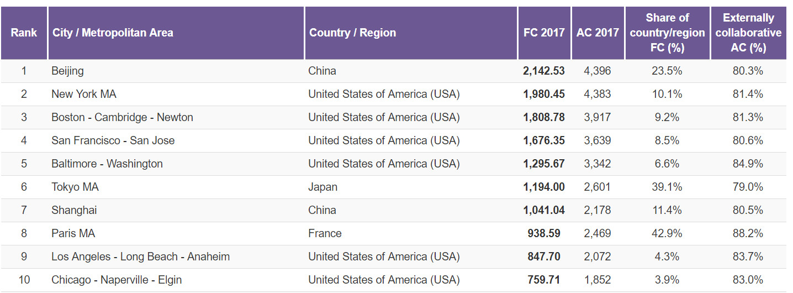The image size is (793, 293).
Task: Open the Tokyo MA entry
Action: (75, 187)
